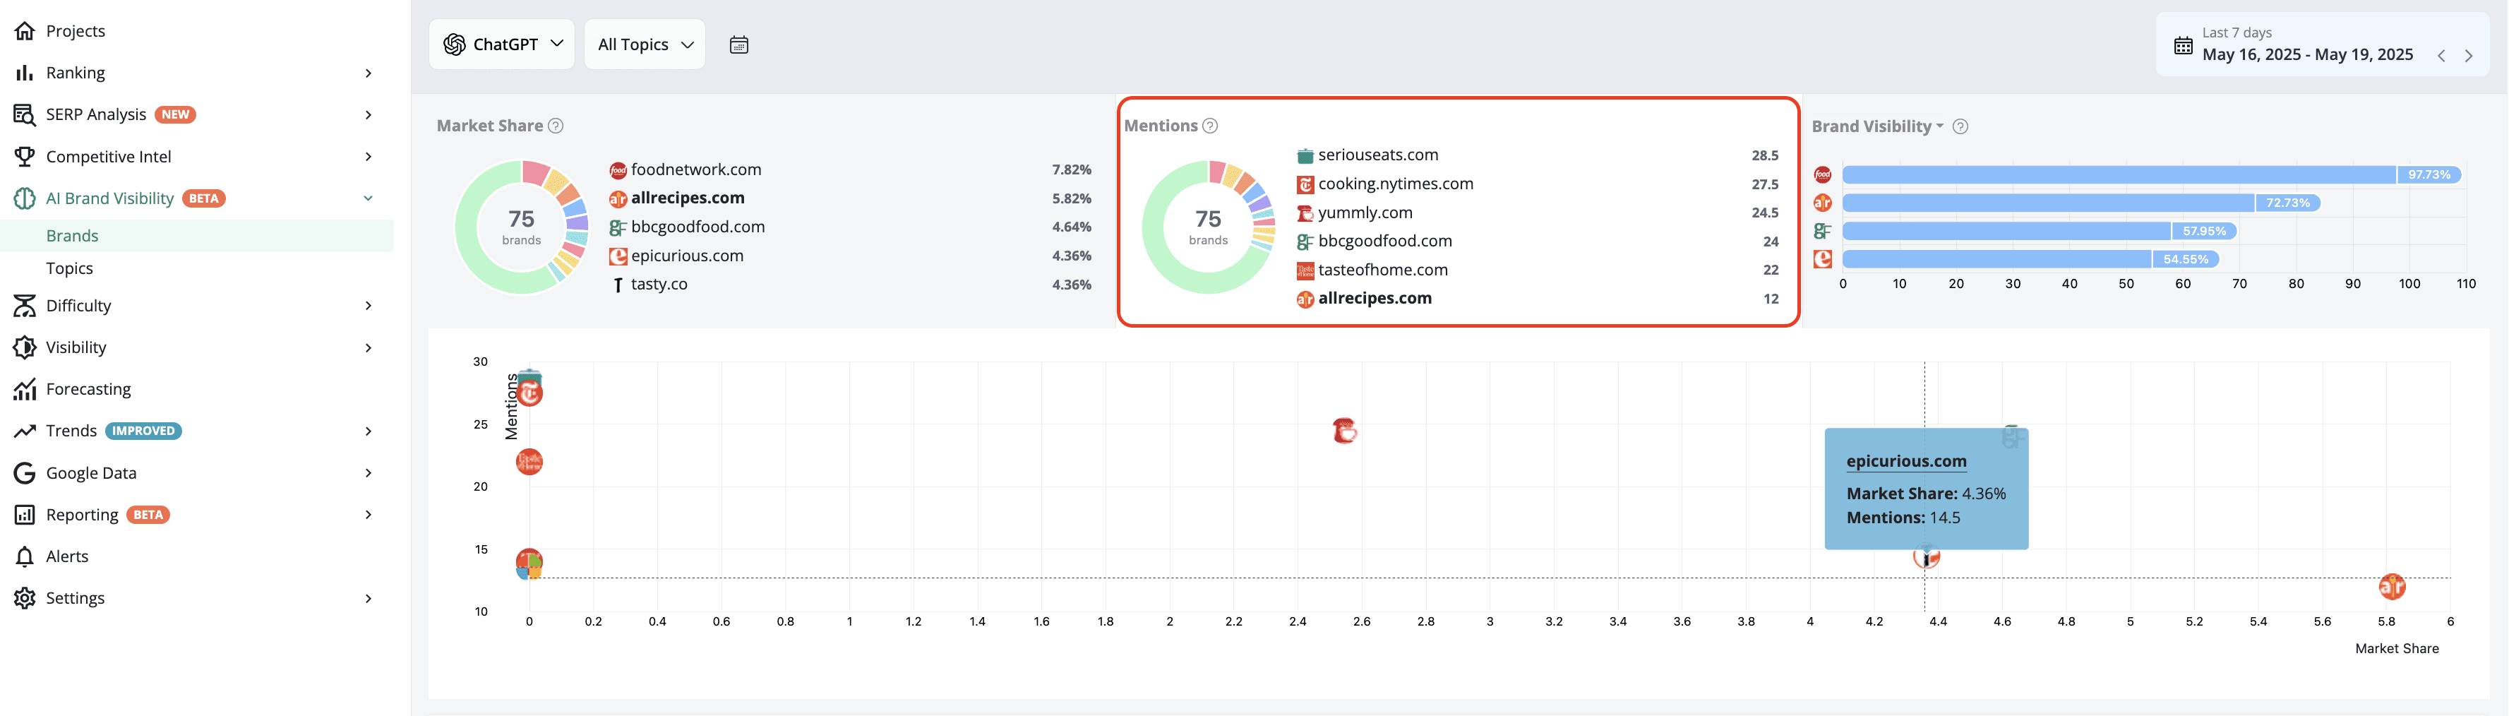This screenshot has width=2509, height=716.
Task: Click the epicurious.com link in tooltip
Action: 1906,462
